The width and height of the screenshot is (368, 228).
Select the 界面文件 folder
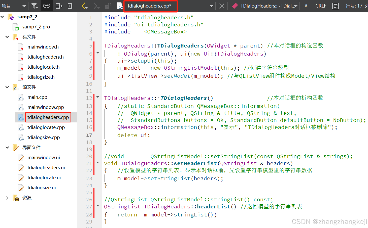(31, 148)
